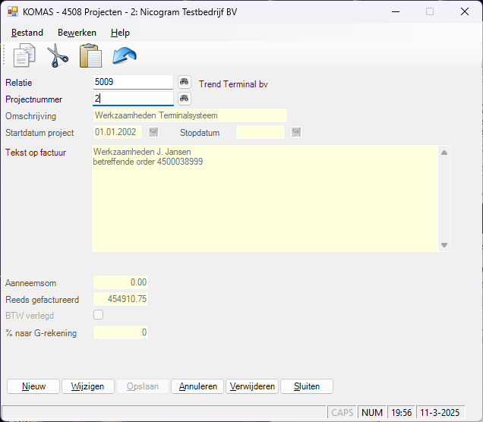
Task: Click the Projectnummer input field
Action: tap(133, 99)
